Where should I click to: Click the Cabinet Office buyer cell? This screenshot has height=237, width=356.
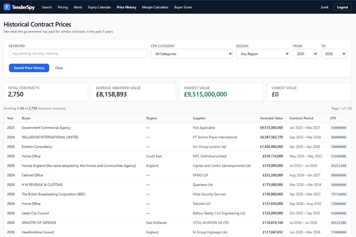click(32, 175)
